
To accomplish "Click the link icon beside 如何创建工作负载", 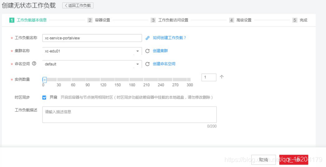I will 147,38.
